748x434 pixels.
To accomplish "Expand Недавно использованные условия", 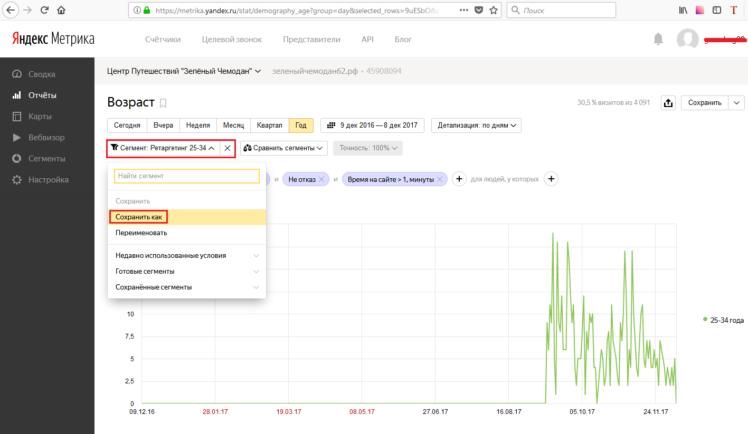I will (x=187, y=256).
